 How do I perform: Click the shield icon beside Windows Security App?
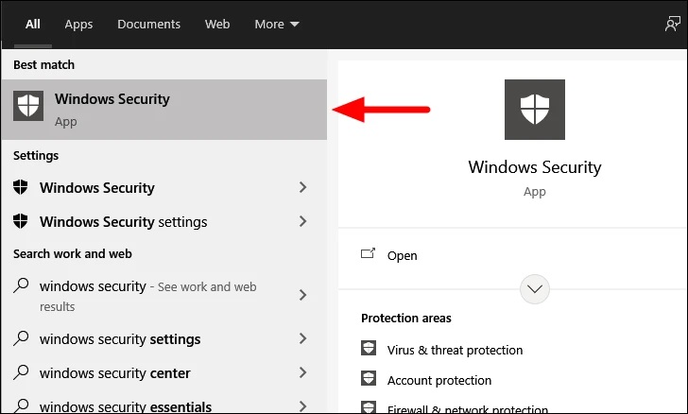(28, 106)
